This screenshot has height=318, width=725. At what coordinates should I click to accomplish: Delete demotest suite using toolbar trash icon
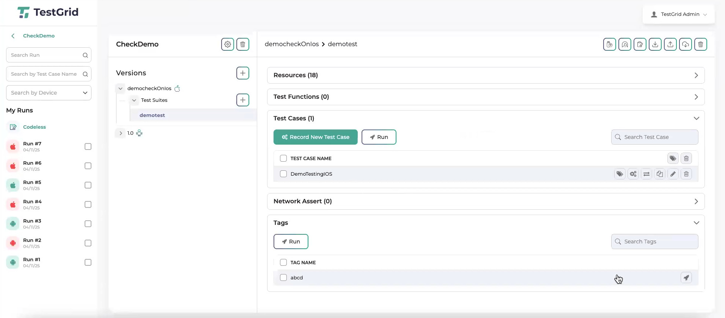click(701, 44)
